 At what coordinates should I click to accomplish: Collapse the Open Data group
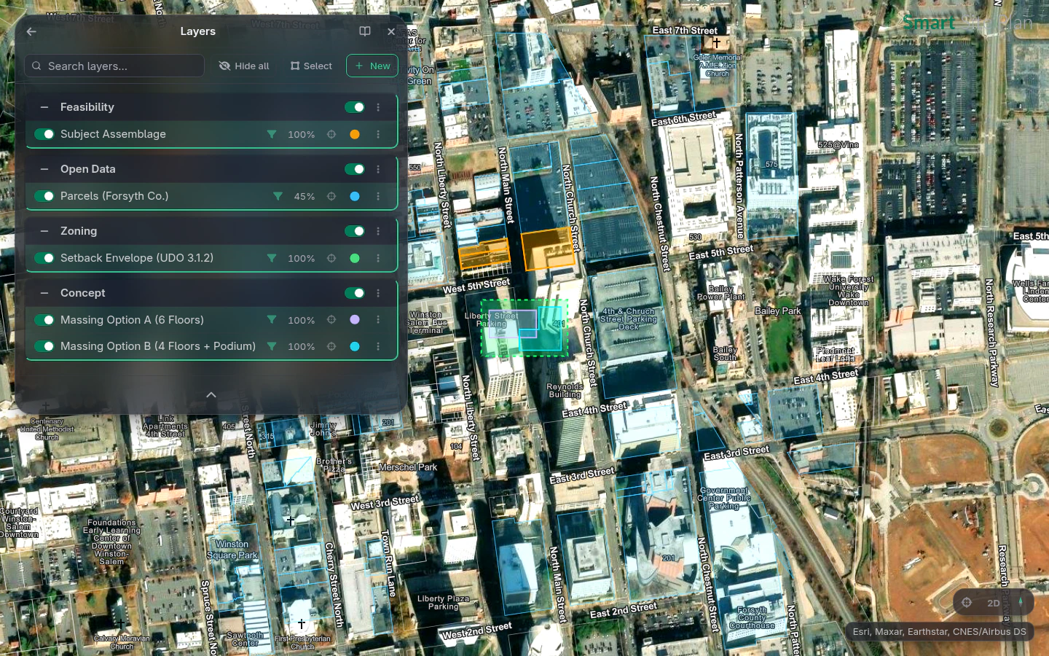[44, 169]
